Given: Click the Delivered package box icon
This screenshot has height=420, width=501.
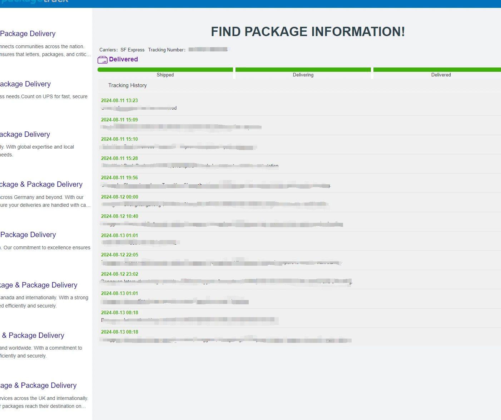Looking at the screenshot, I should coord(102,60).
